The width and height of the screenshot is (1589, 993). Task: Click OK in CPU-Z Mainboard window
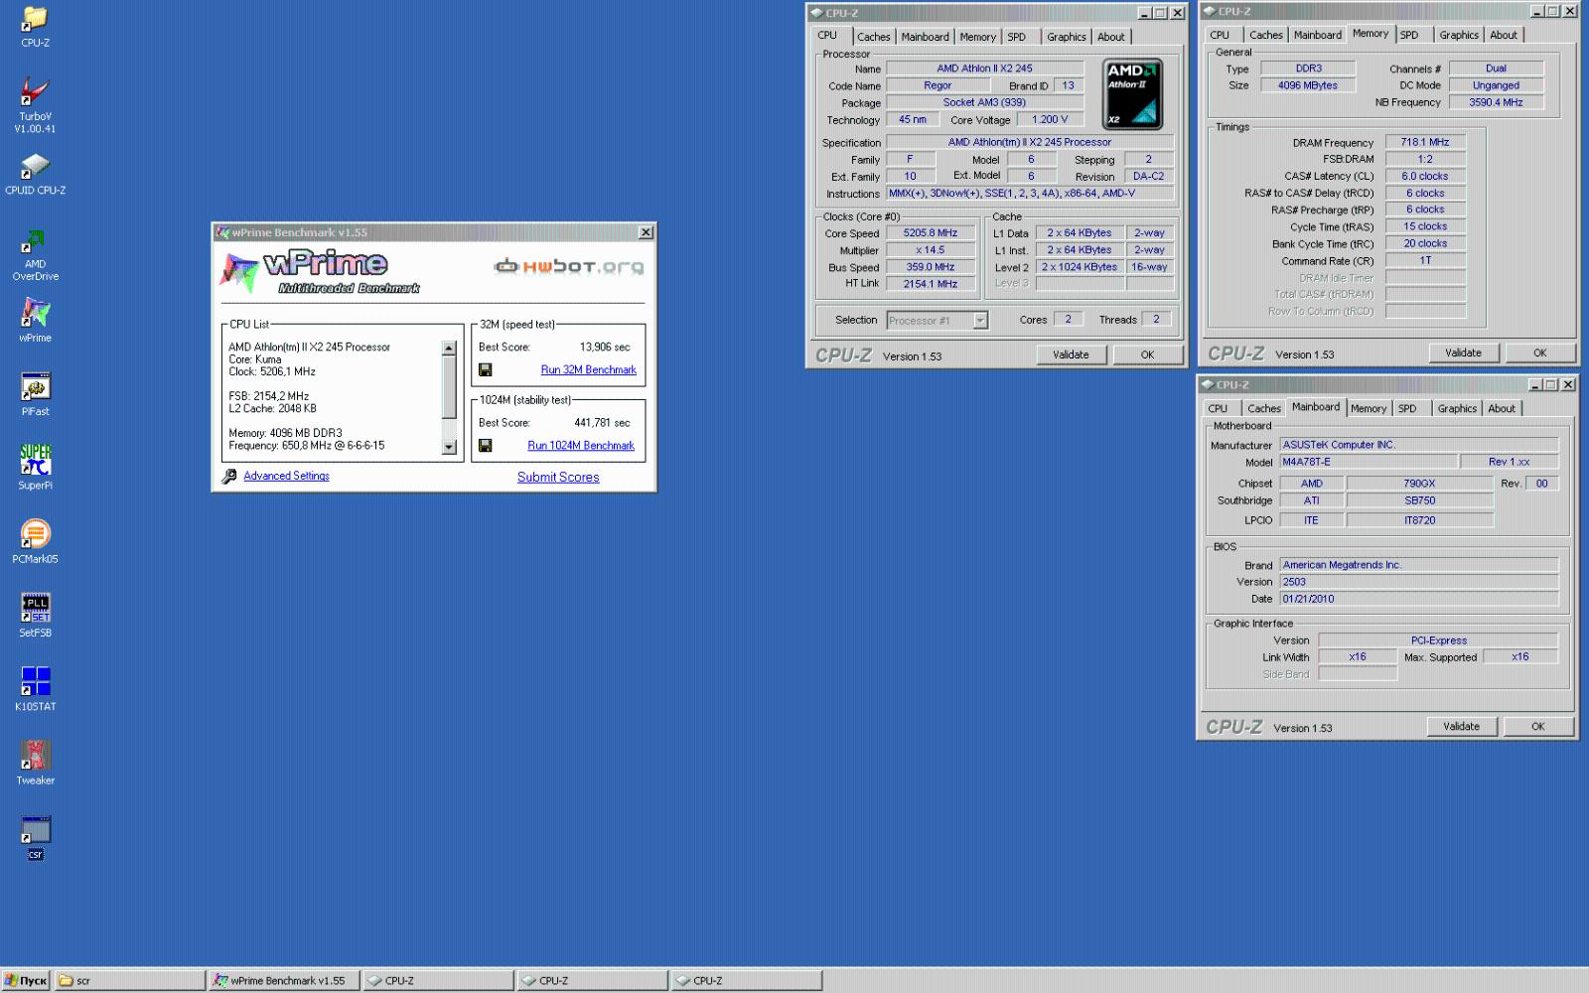pyautogui.click(x=1537, y=726)
